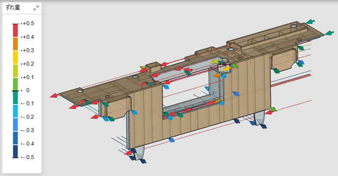Screen dimensions: 338x176
Task: Click the far-left red deviation arrow
Action: click(54, 95)
